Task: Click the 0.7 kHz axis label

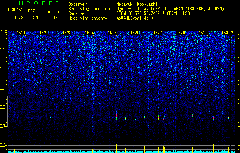Action: click(x=3, y=126)
